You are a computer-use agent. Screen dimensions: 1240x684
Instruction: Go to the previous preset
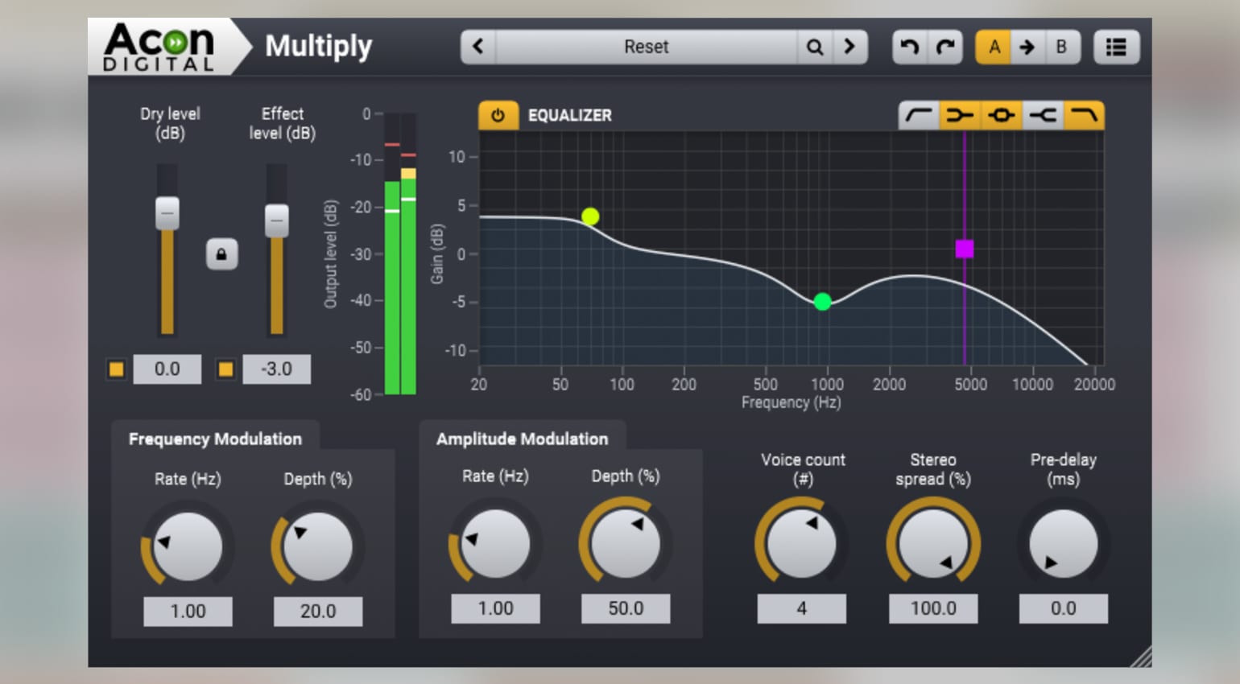[478, 47]
